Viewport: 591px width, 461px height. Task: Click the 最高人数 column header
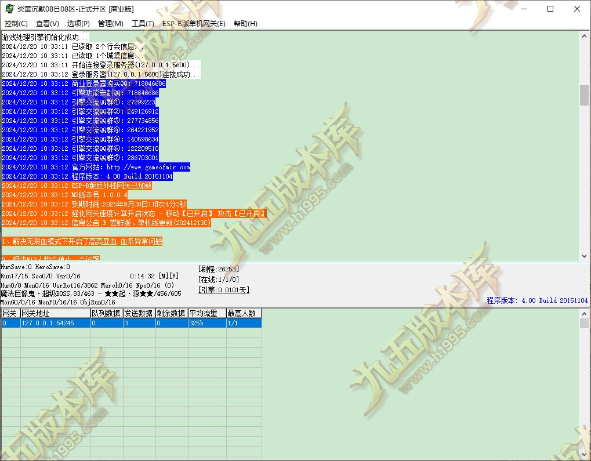coord(244,313)
